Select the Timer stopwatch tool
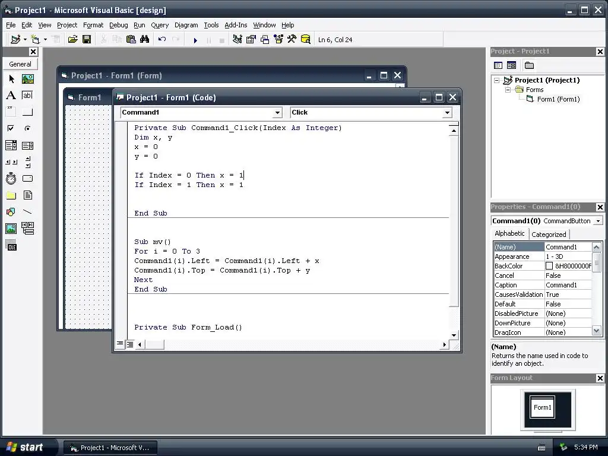The width and height of the screenshot is (608, 456). [x=11, y=178]
